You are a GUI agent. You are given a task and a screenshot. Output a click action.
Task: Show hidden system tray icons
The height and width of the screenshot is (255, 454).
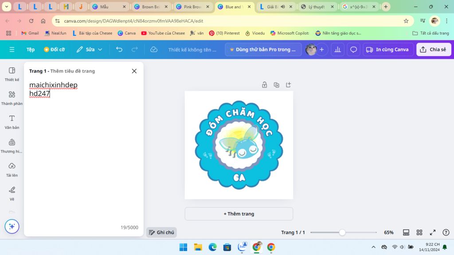[373, 247]
